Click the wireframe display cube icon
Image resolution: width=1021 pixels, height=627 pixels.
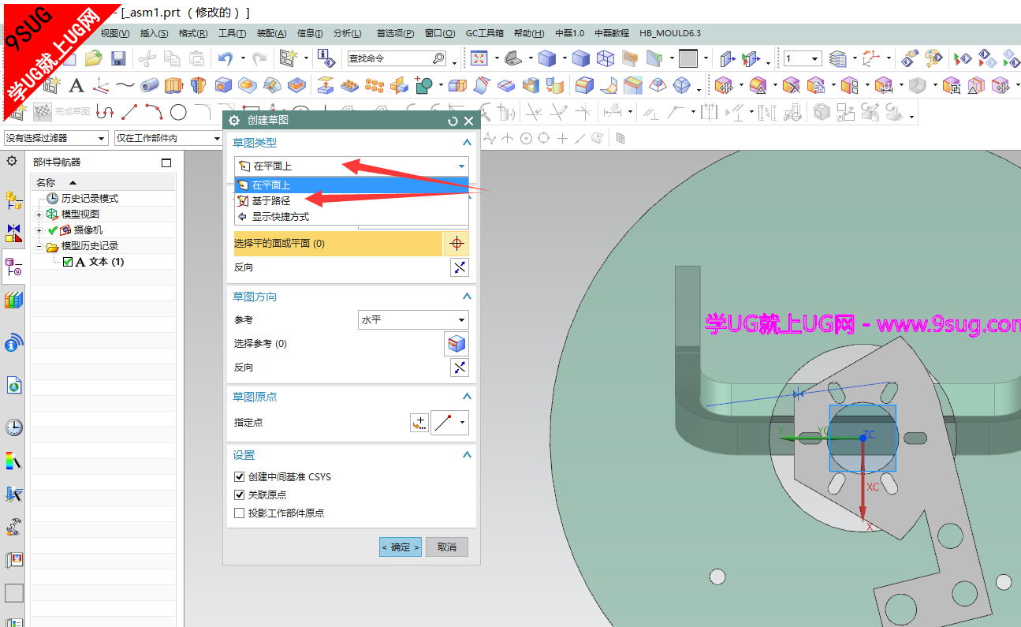pos(606,58)
